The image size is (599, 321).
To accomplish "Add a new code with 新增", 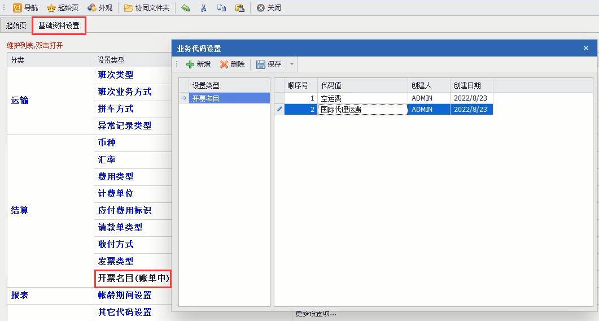I will point(198,64).
